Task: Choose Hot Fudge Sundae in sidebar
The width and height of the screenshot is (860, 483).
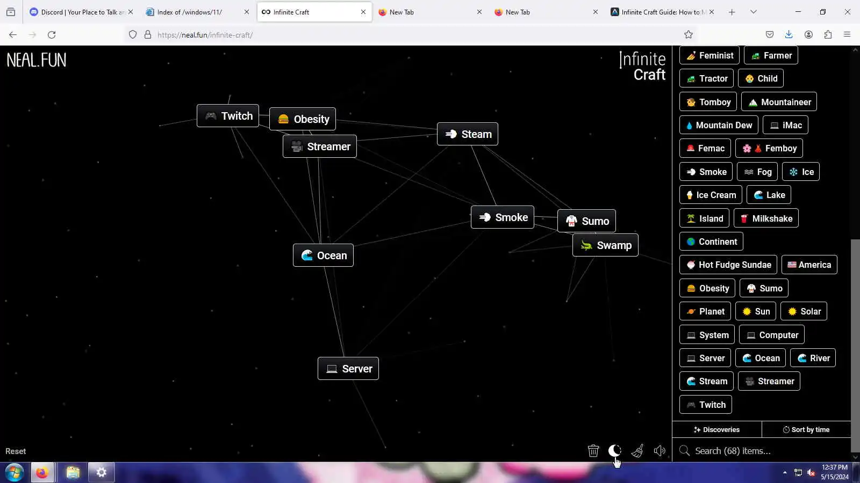Action: click(728, 265)
